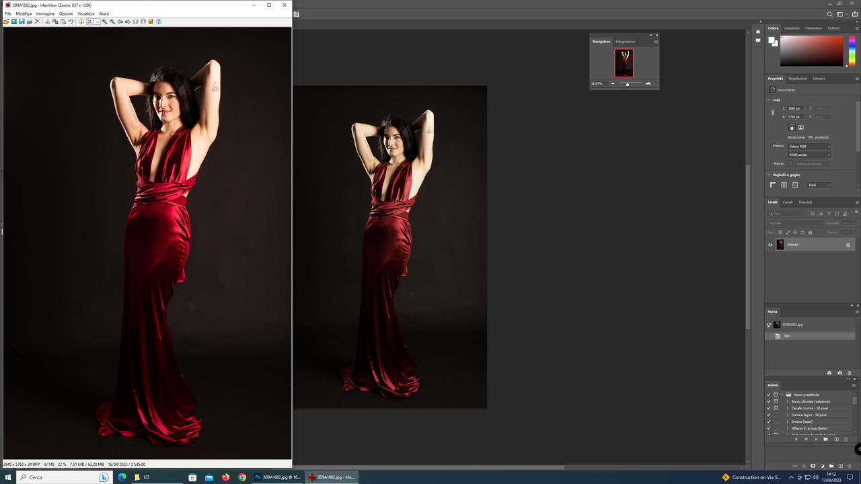This screenshot has height=484, width=861.
Task: Click the layer mask icon below Livelli panel
Action: click(x=813, y=466)
